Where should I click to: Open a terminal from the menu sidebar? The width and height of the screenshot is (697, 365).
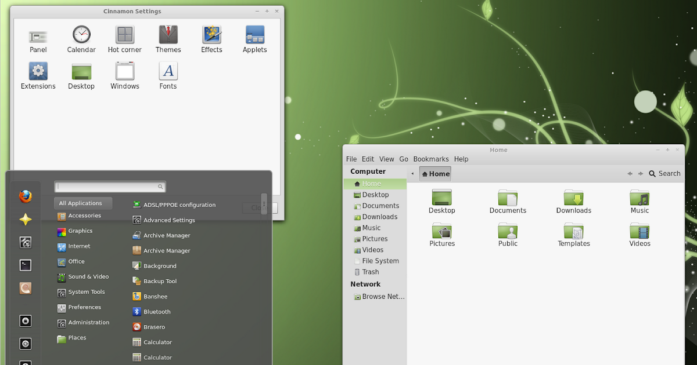pyautogui.click(x=26, y=265)
